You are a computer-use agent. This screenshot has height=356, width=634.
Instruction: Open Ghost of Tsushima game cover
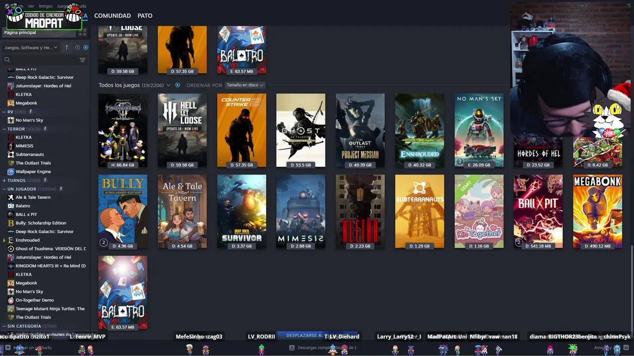(301, 131)
